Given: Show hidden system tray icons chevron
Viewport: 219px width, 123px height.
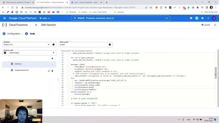Looking at the screenshot, I should click(x=179, y=120).
